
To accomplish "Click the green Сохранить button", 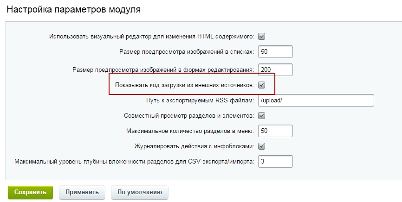I will point(30,192).
